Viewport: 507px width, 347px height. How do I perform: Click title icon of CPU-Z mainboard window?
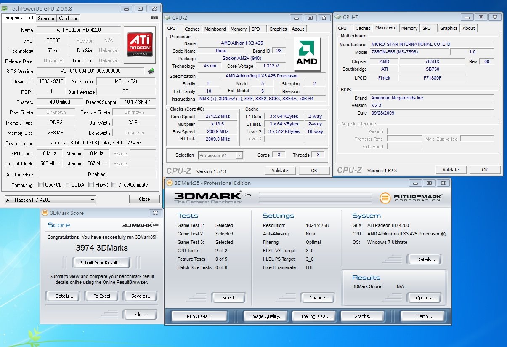338,17
